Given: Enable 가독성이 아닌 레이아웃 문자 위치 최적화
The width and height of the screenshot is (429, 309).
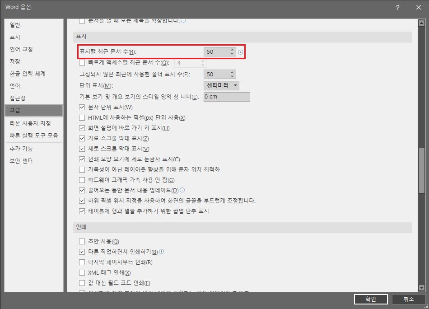Looking at the screenshot, I should pos(82,170).
